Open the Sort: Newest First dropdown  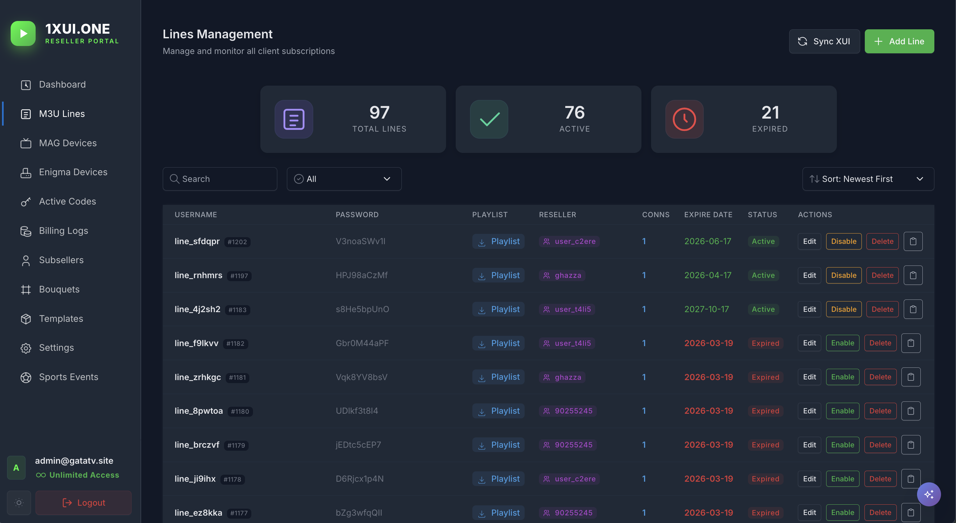coord(868,179)
